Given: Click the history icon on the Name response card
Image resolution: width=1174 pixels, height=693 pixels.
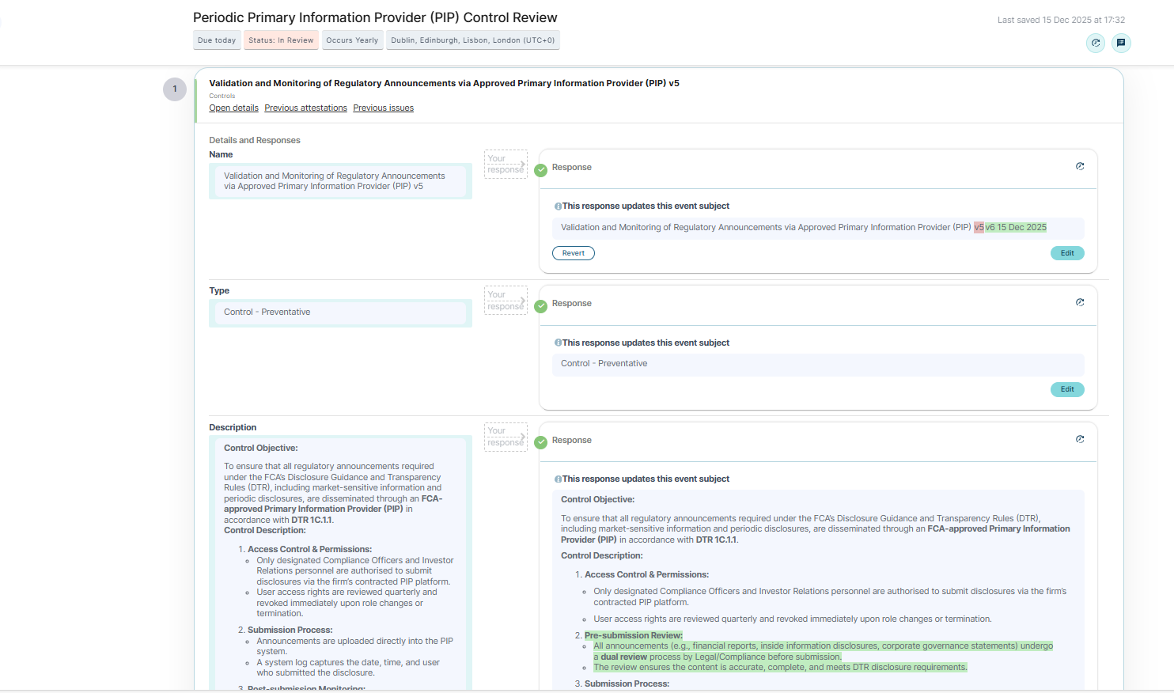Looking at the screenshot, I should 1080,166.
